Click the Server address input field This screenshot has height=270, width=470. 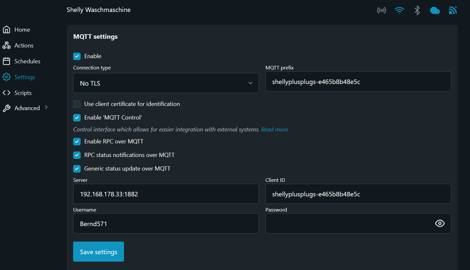(166, 194)
